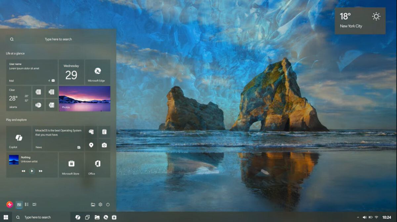This screenshot has width=397, height=222.
Task: Launch the Camera app tile
Action: (x=105, y=145)
